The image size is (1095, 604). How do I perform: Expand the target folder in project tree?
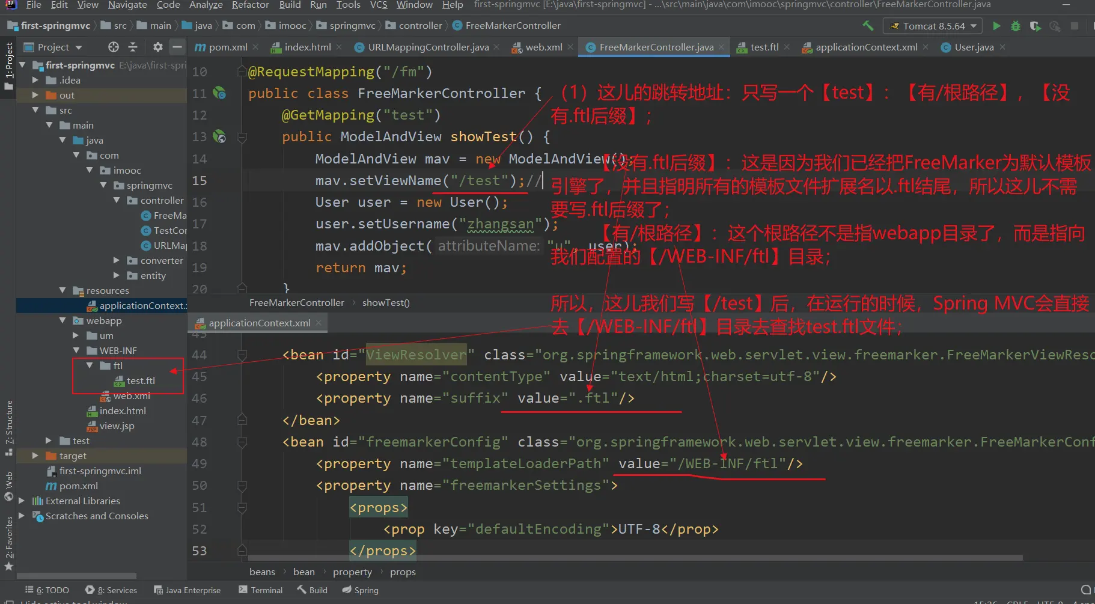[35, 456]
